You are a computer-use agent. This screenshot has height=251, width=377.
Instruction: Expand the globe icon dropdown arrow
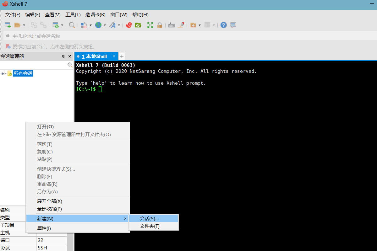(105, 25)
